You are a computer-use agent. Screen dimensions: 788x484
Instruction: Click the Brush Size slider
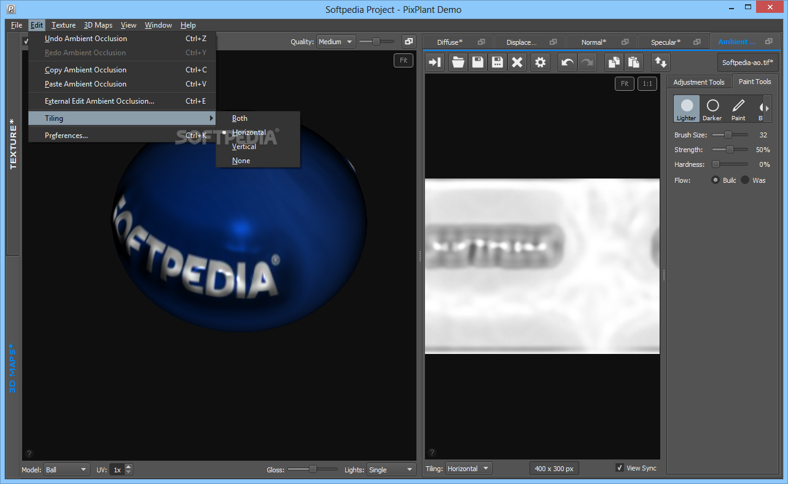point(730,135)
